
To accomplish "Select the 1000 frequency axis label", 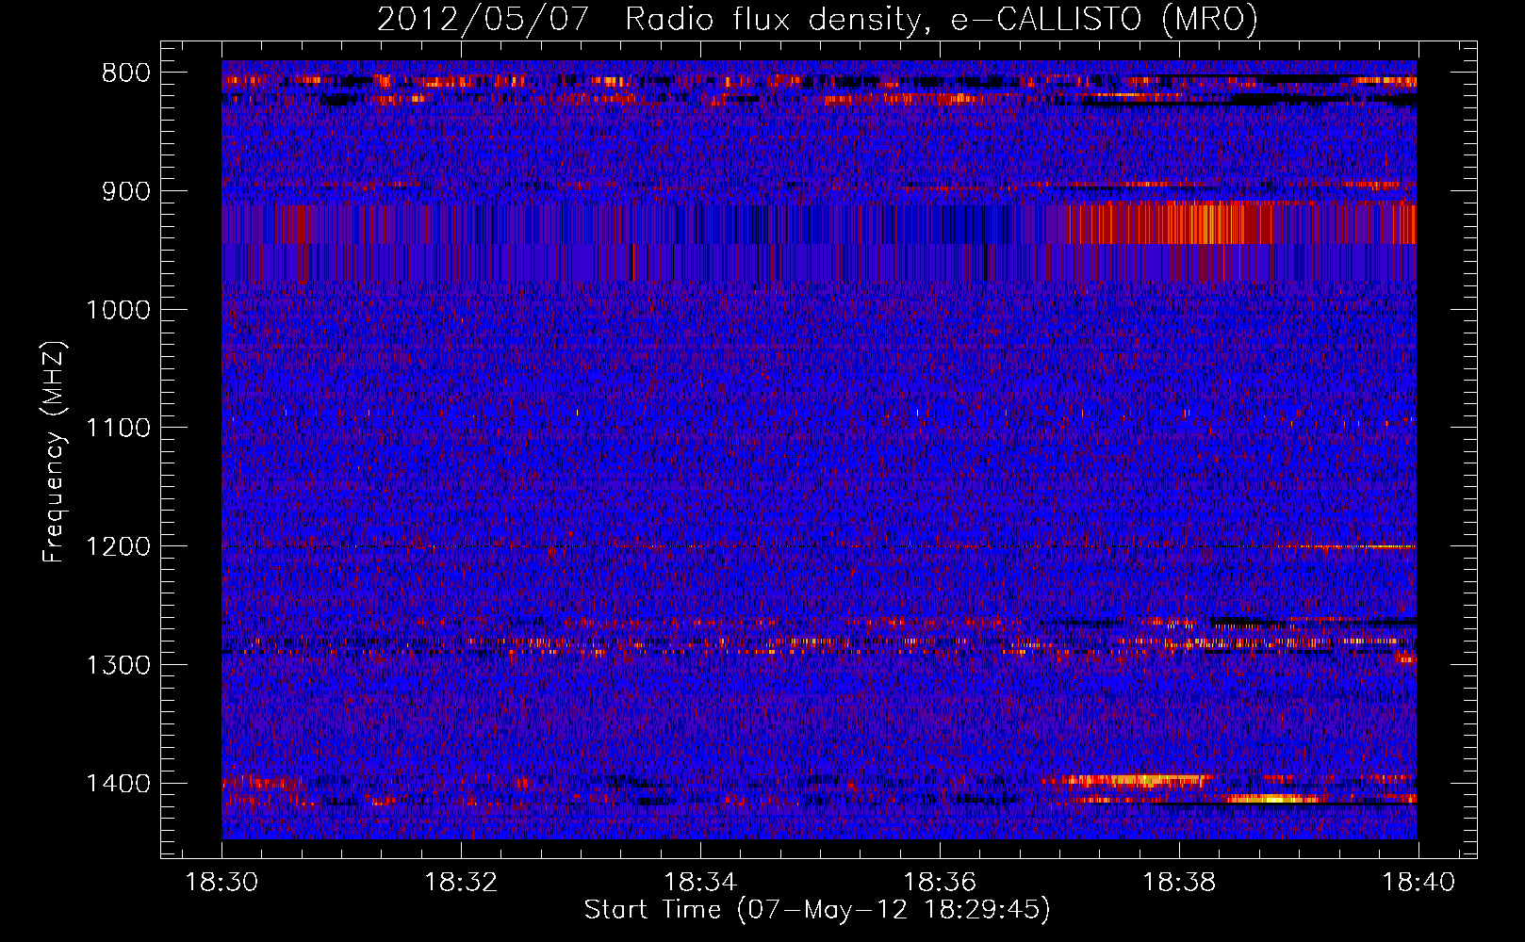I will 118,310.
